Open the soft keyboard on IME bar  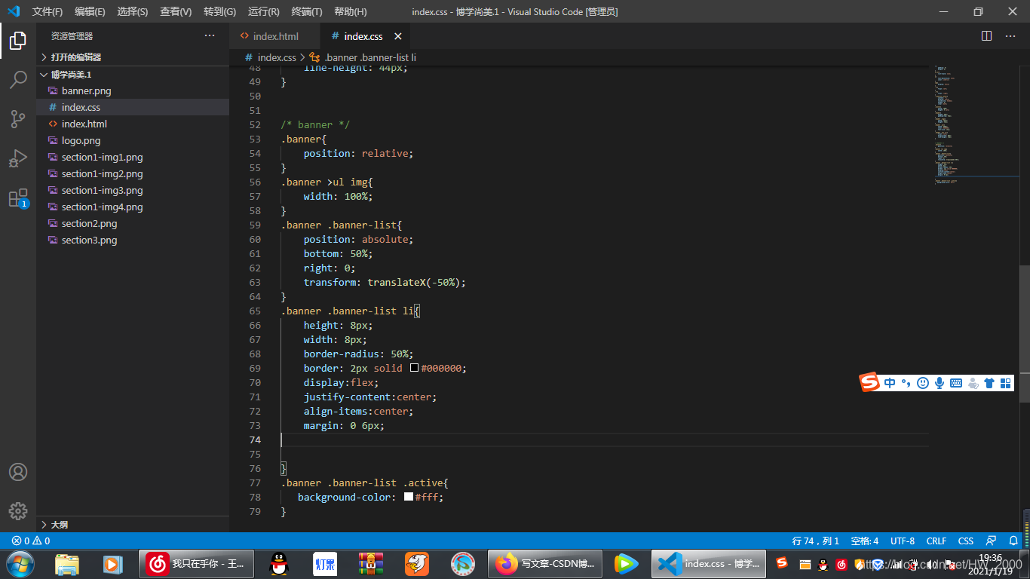click(x=956, y=383)
